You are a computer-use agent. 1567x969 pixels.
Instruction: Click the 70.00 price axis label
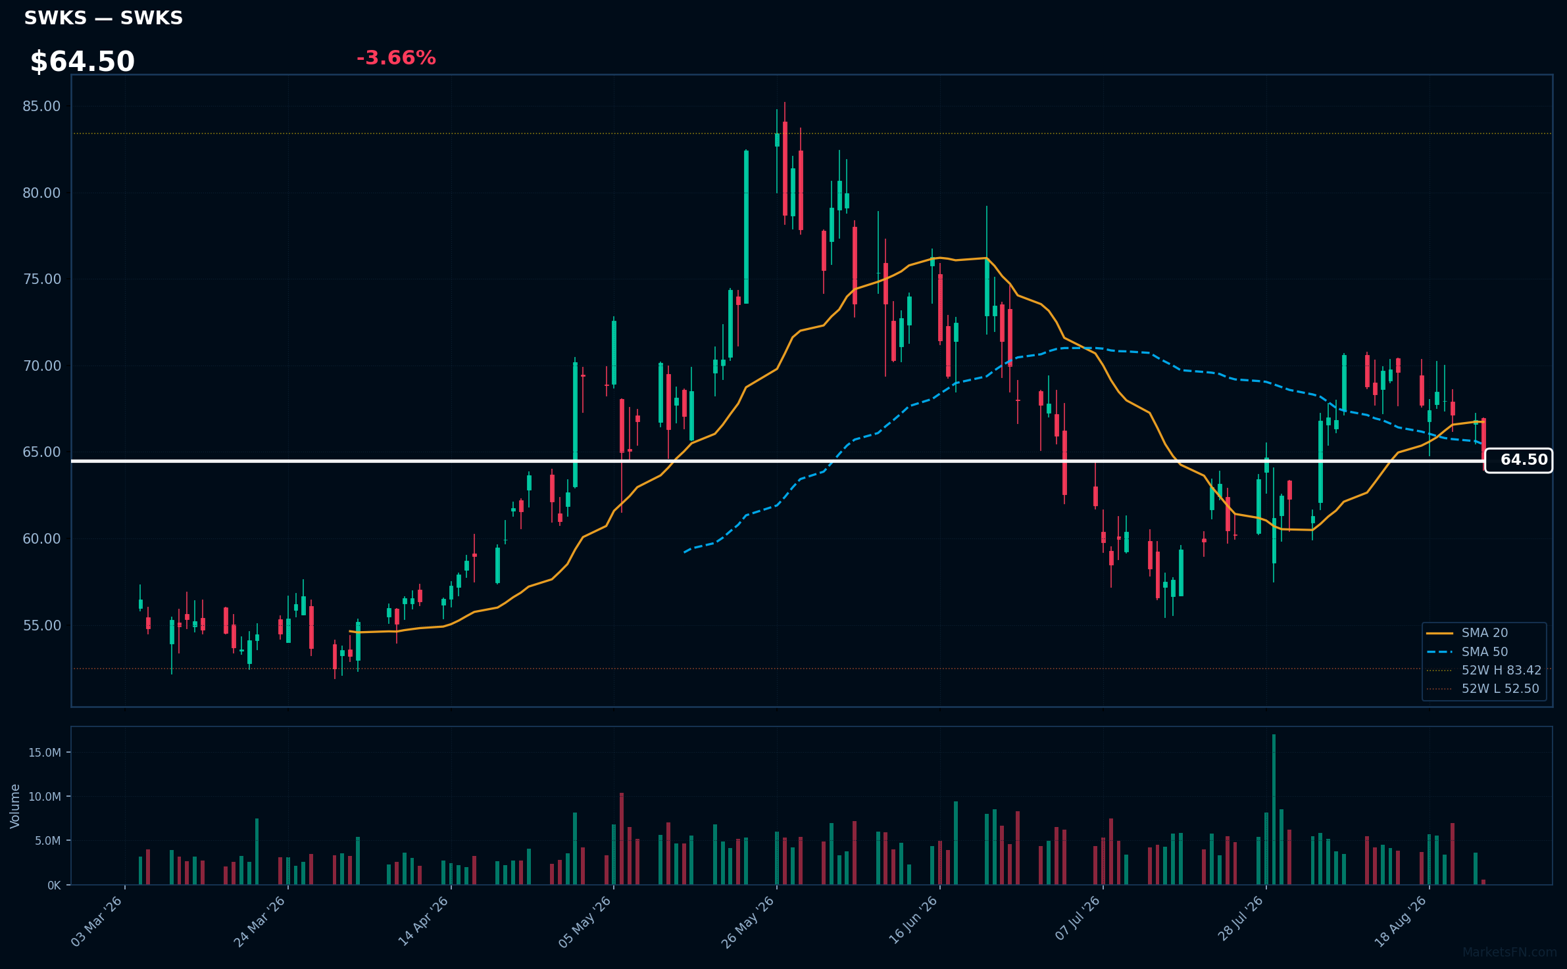coord(41,366)
